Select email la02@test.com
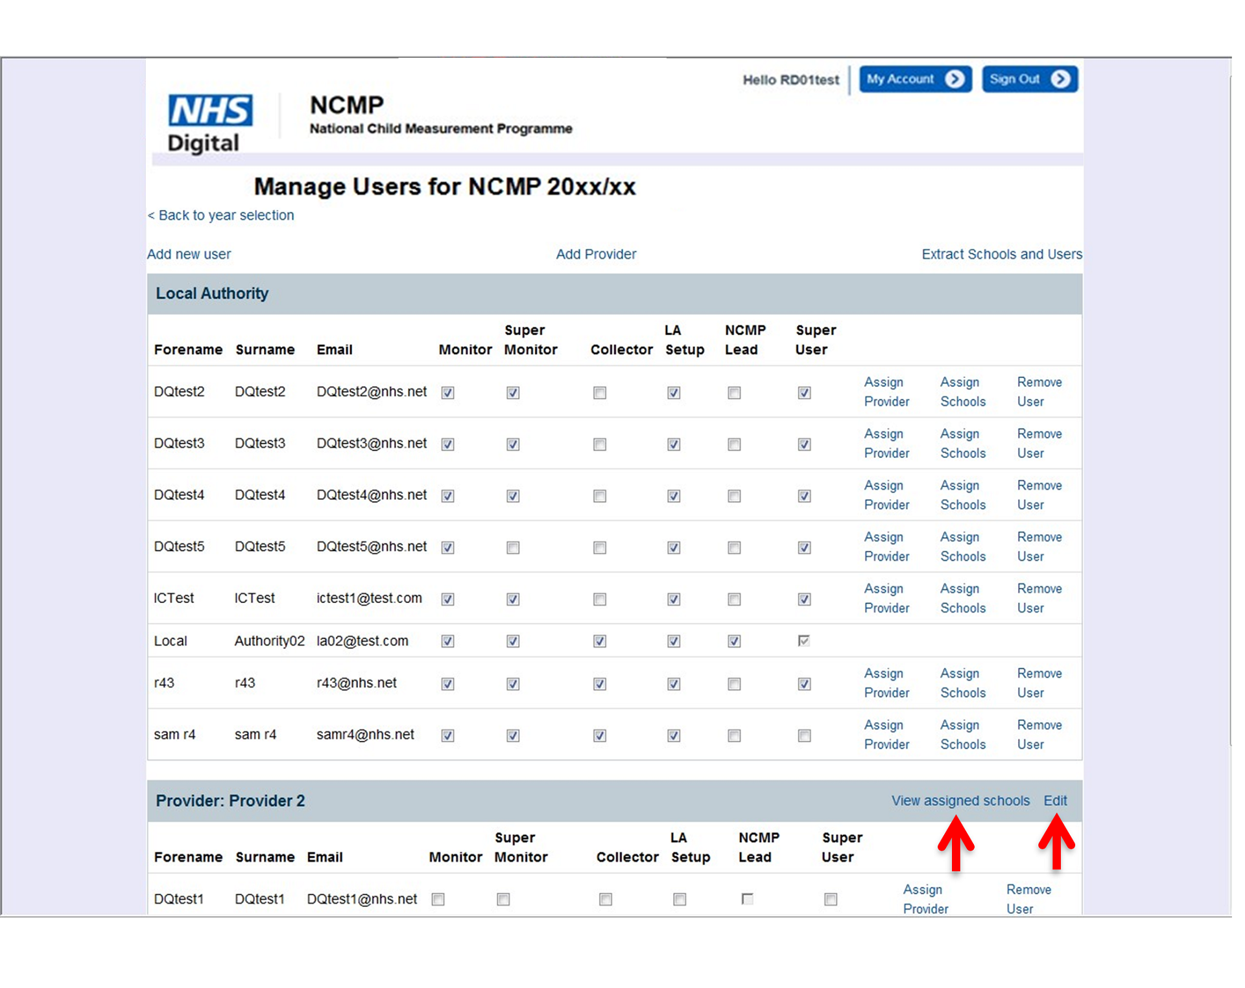This screenshot has height=988, width=1245. [362, 641]
